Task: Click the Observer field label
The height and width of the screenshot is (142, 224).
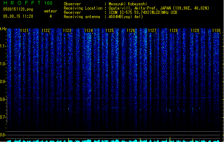Action: (72, 4)
